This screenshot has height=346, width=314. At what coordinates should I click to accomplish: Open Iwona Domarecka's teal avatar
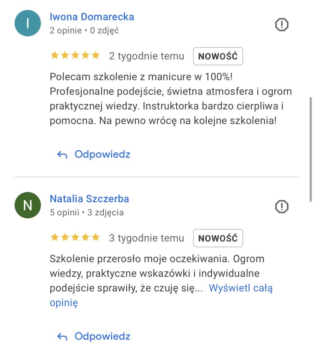tap(28, 23)
